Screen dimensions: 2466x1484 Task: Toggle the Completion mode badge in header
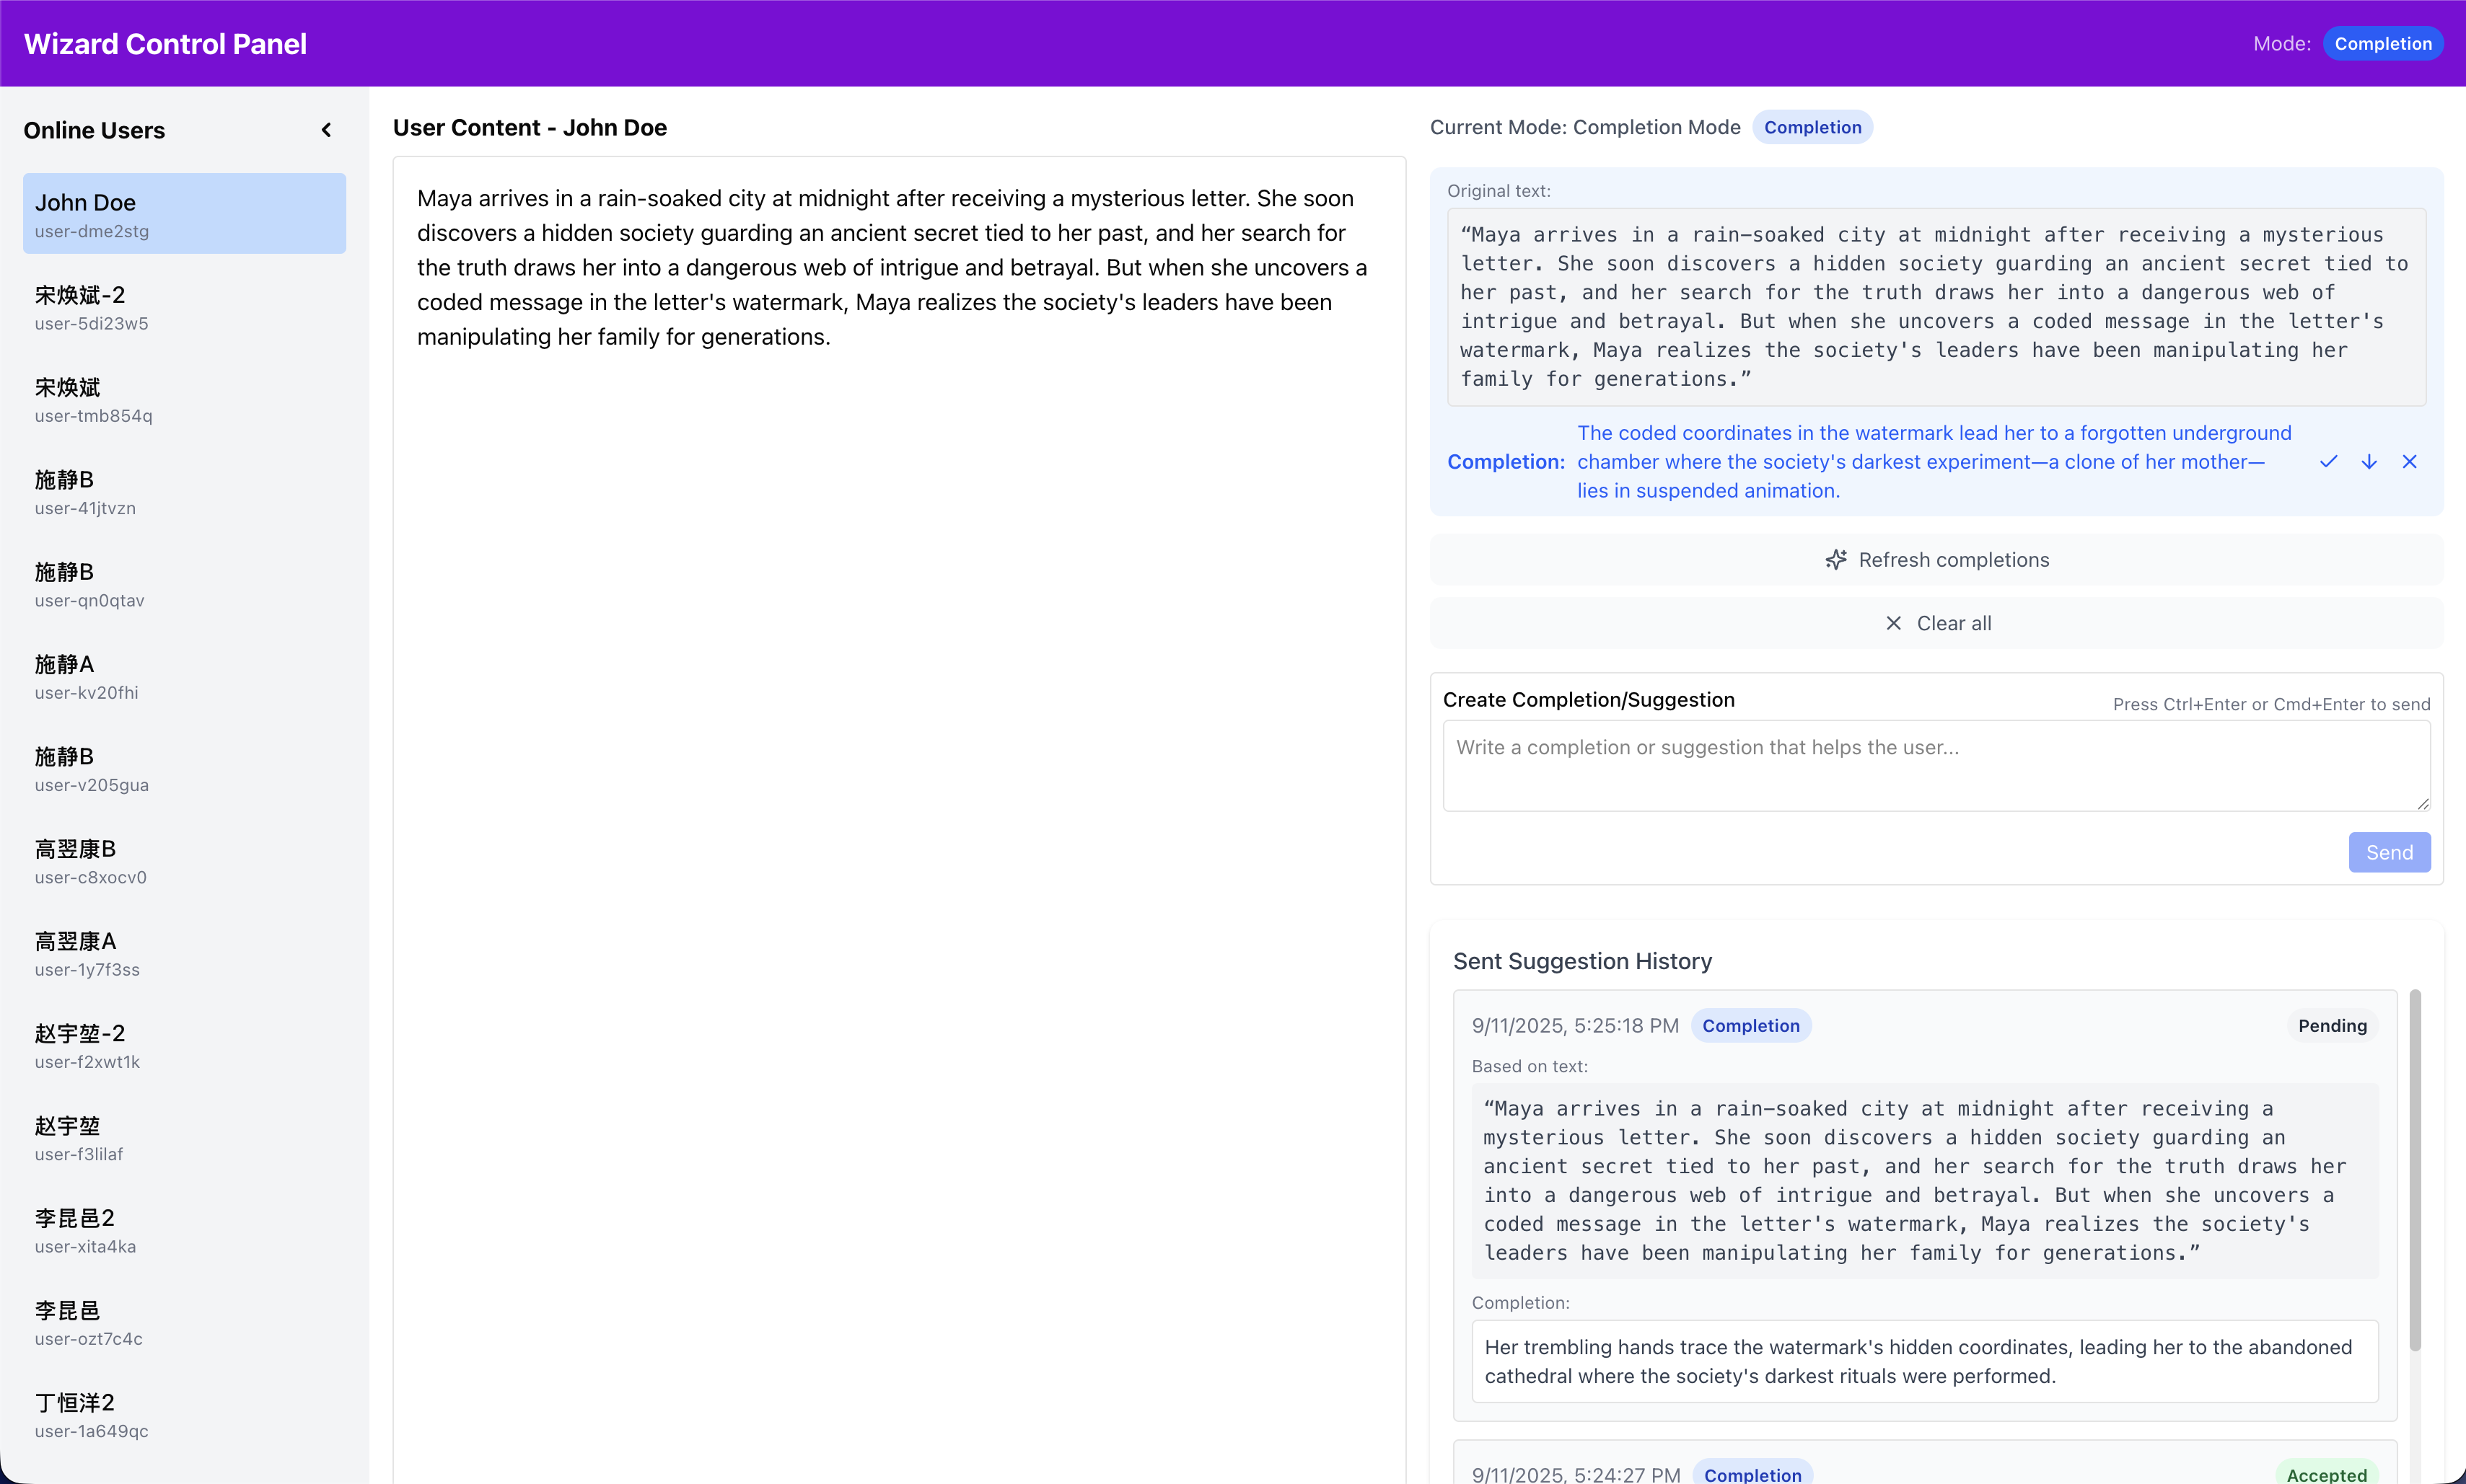tap(2382, 44)
